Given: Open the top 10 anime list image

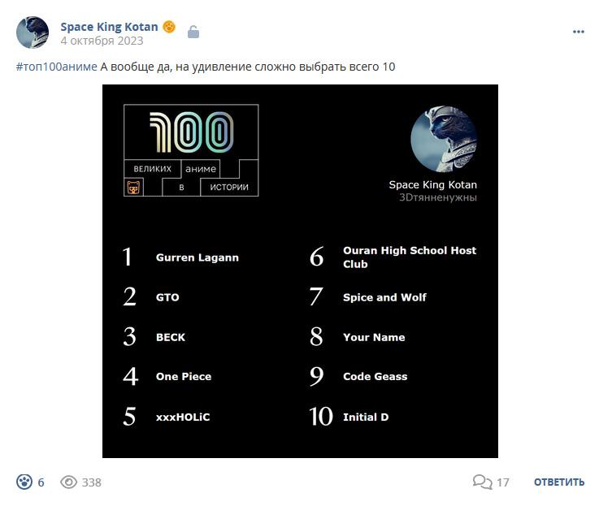Looking at the screenshot, I should 300,271.
